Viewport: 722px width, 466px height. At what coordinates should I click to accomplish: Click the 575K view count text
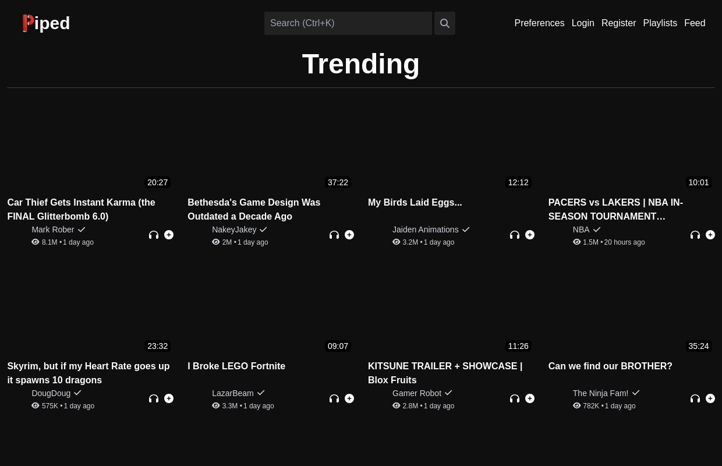pos(50,406)
